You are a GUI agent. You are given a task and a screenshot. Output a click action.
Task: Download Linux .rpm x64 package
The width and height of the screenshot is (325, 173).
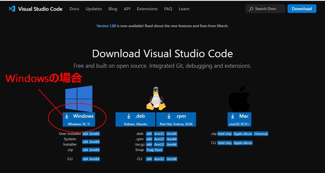point(149,139)
